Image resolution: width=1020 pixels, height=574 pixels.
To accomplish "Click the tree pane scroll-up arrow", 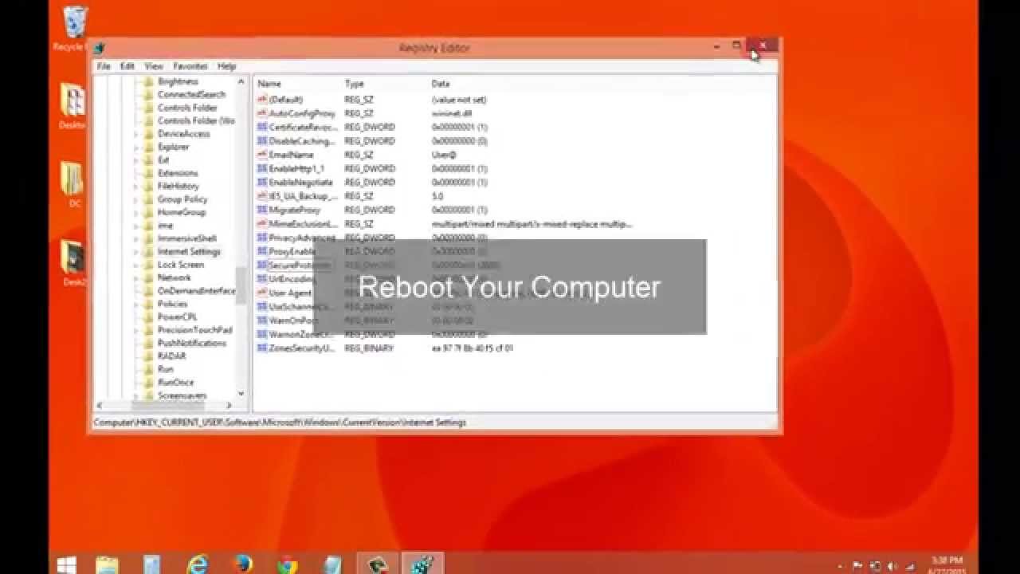I will (x=241, y=81).
